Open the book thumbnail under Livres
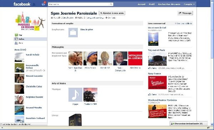The height and width of the screenshot is (130, 214). (75, 120)
